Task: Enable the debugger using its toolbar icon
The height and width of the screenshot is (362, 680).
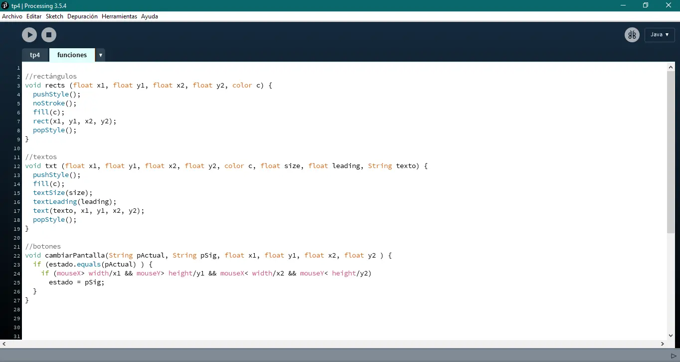Action: (x=632, y=35)
